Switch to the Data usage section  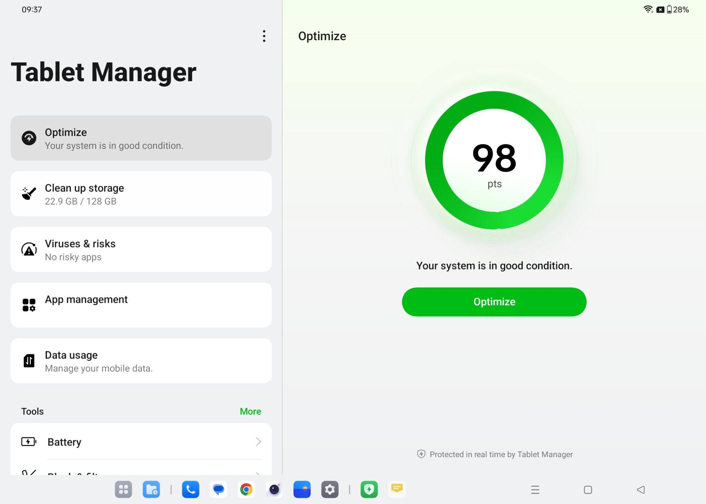point(141,361)
